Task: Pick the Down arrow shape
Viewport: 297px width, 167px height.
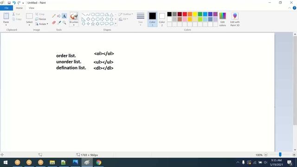Action: tap(84, 24)
